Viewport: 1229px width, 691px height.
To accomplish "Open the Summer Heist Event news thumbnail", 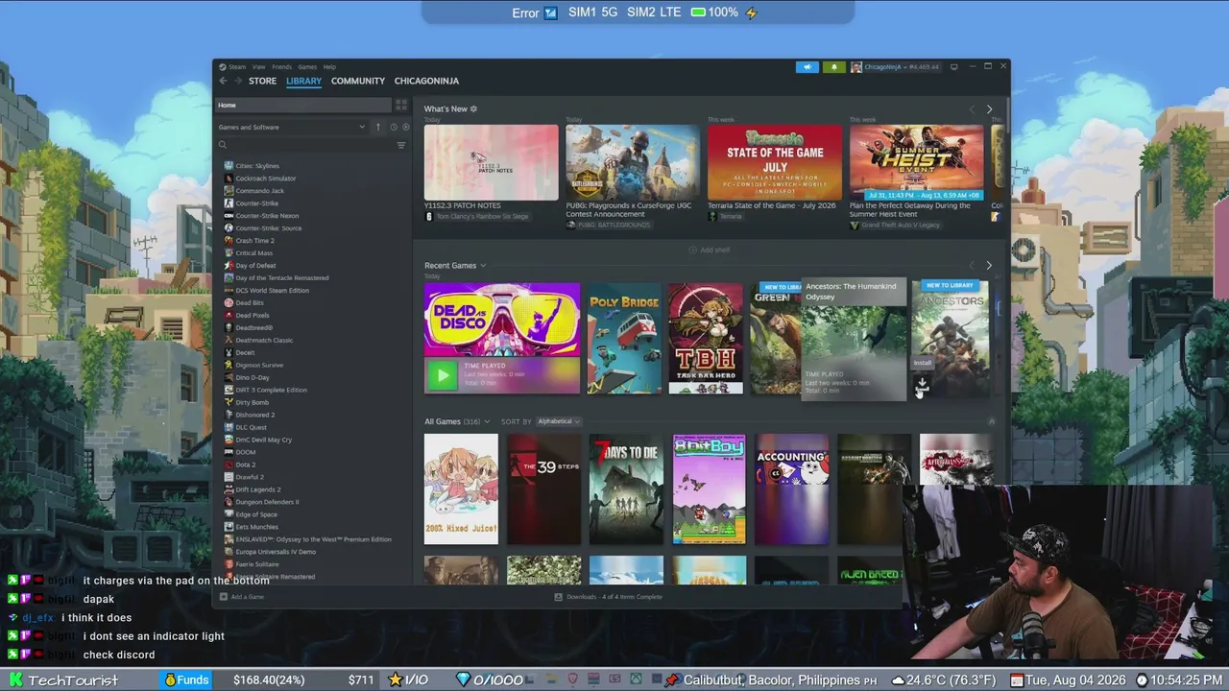I will pyautogui.click(x=916, y=162).
